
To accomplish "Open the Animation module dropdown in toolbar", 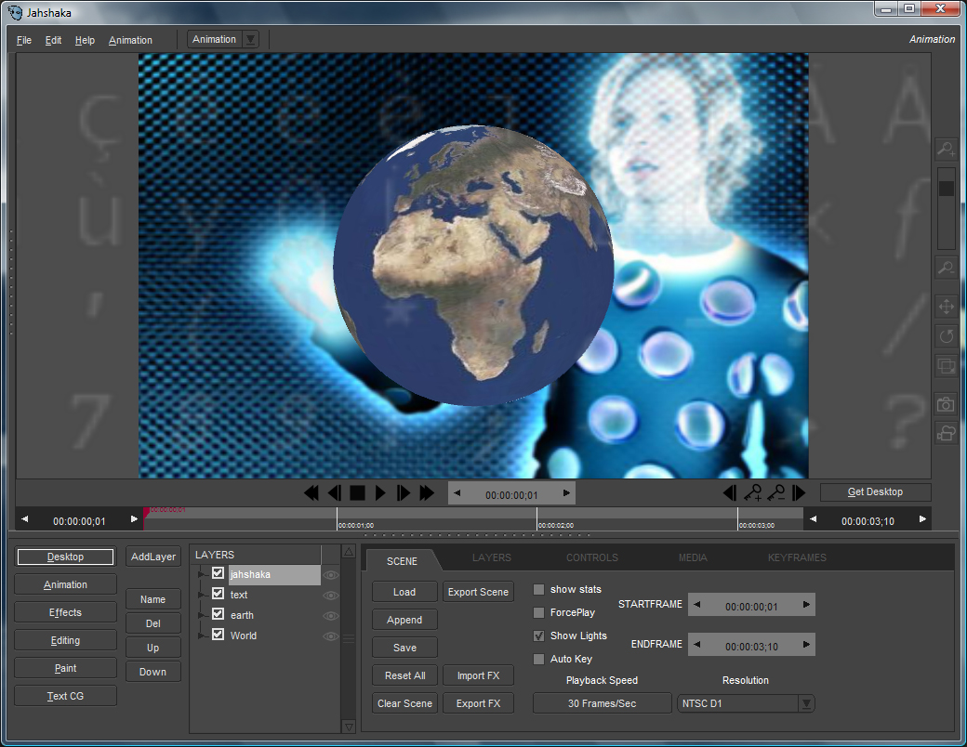I will [x=249, y=39].
